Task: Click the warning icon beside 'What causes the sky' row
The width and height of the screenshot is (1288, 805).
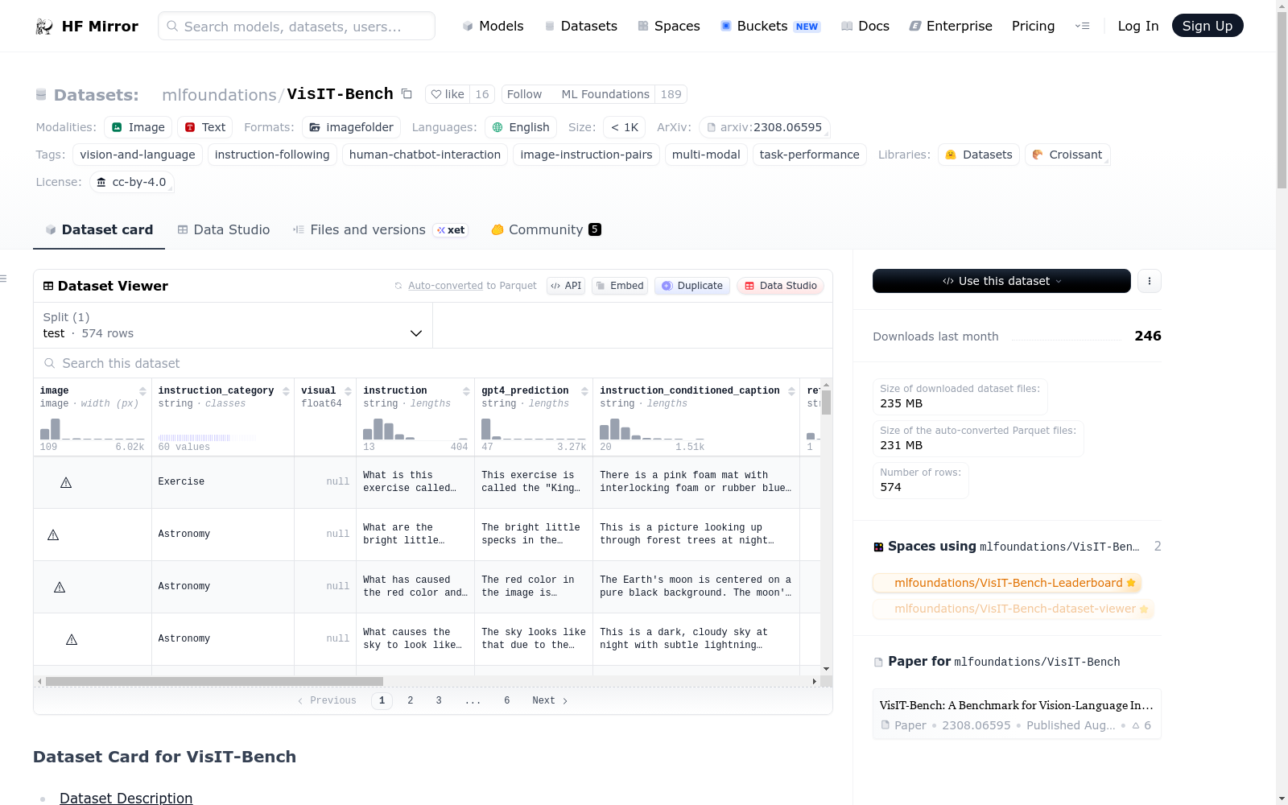Action: point(72,639)
